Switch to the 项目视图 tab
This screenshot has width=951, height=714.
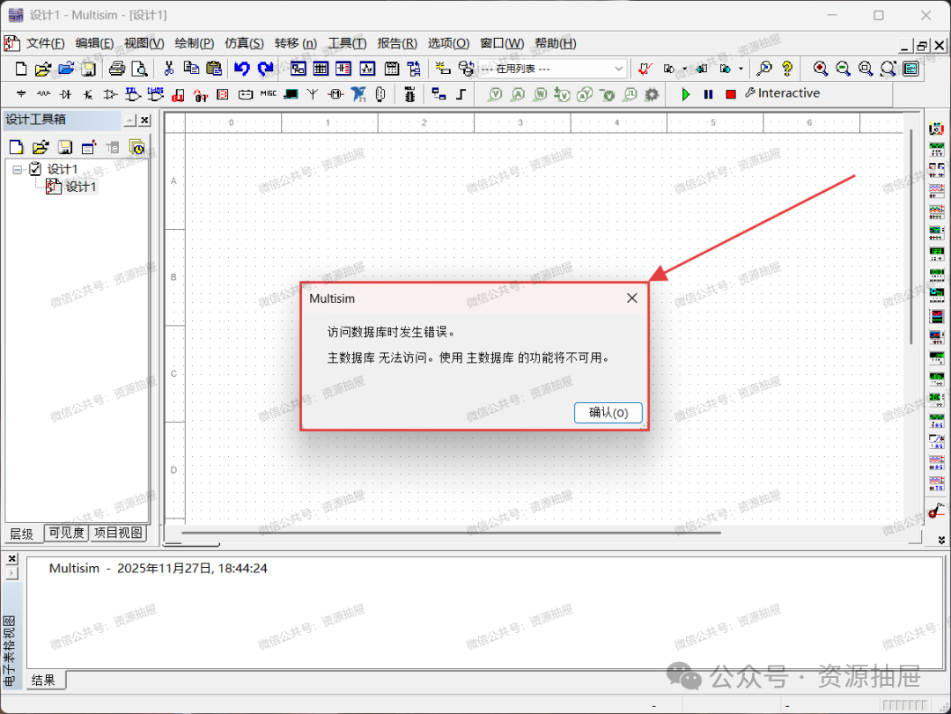pyautogui.click(x=118, y=533)
